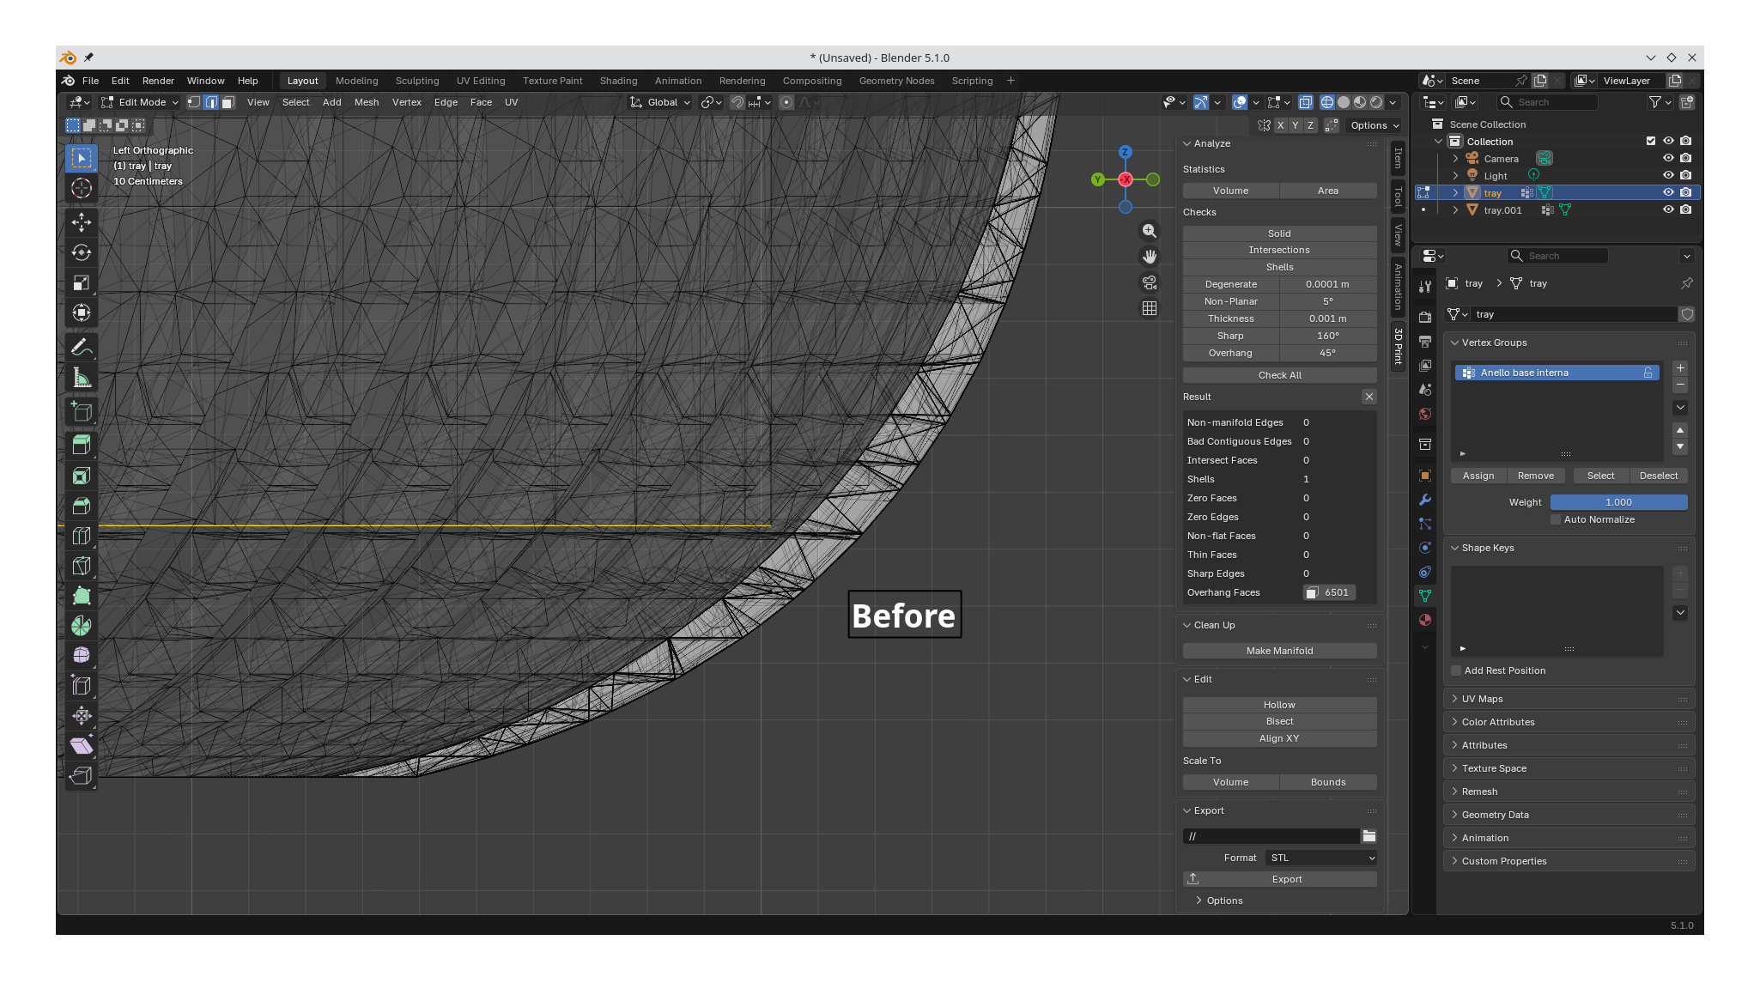Open the Mesh menu

[367, 102]
